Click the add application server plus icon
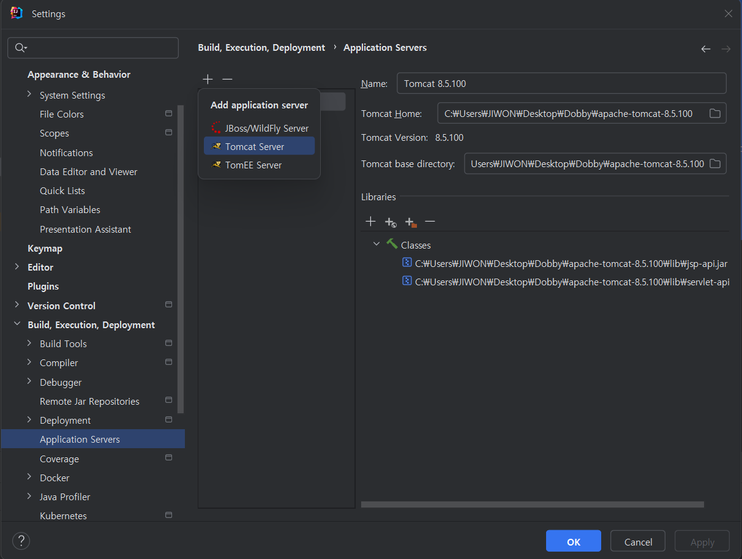Image resolution: width=742 pixels, height=559 pixels. (208, 80)
